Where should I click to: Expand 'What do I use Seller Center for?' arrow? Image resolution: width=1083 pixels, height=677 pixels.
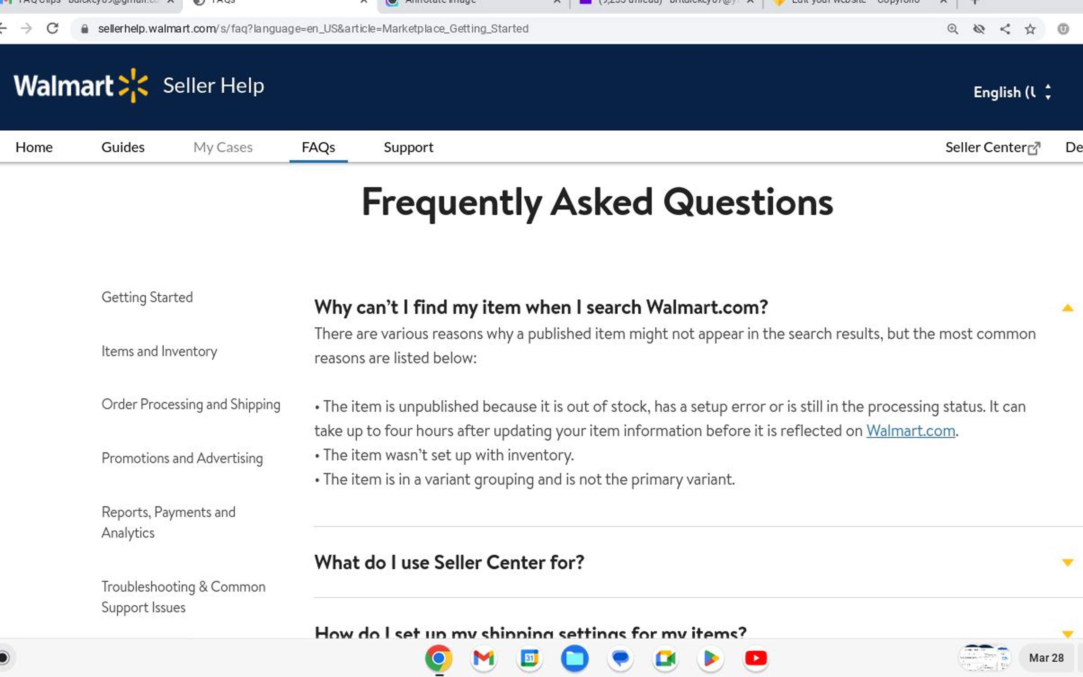pyautogui.click(x=1068, y=562)
